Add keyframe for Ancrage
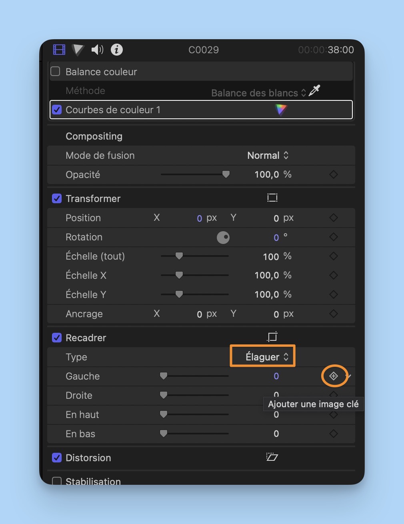404x524 pixels. [334, 314]
